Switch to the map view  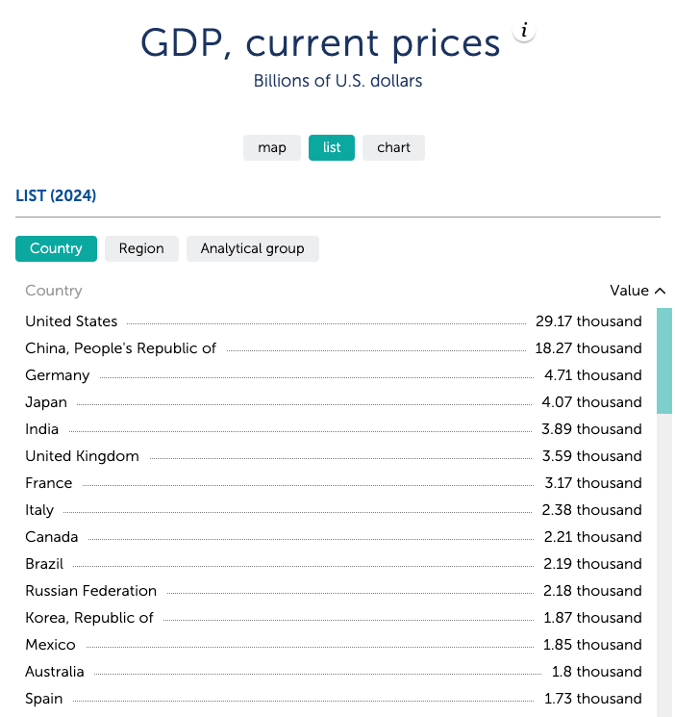(x=272, y=147)
